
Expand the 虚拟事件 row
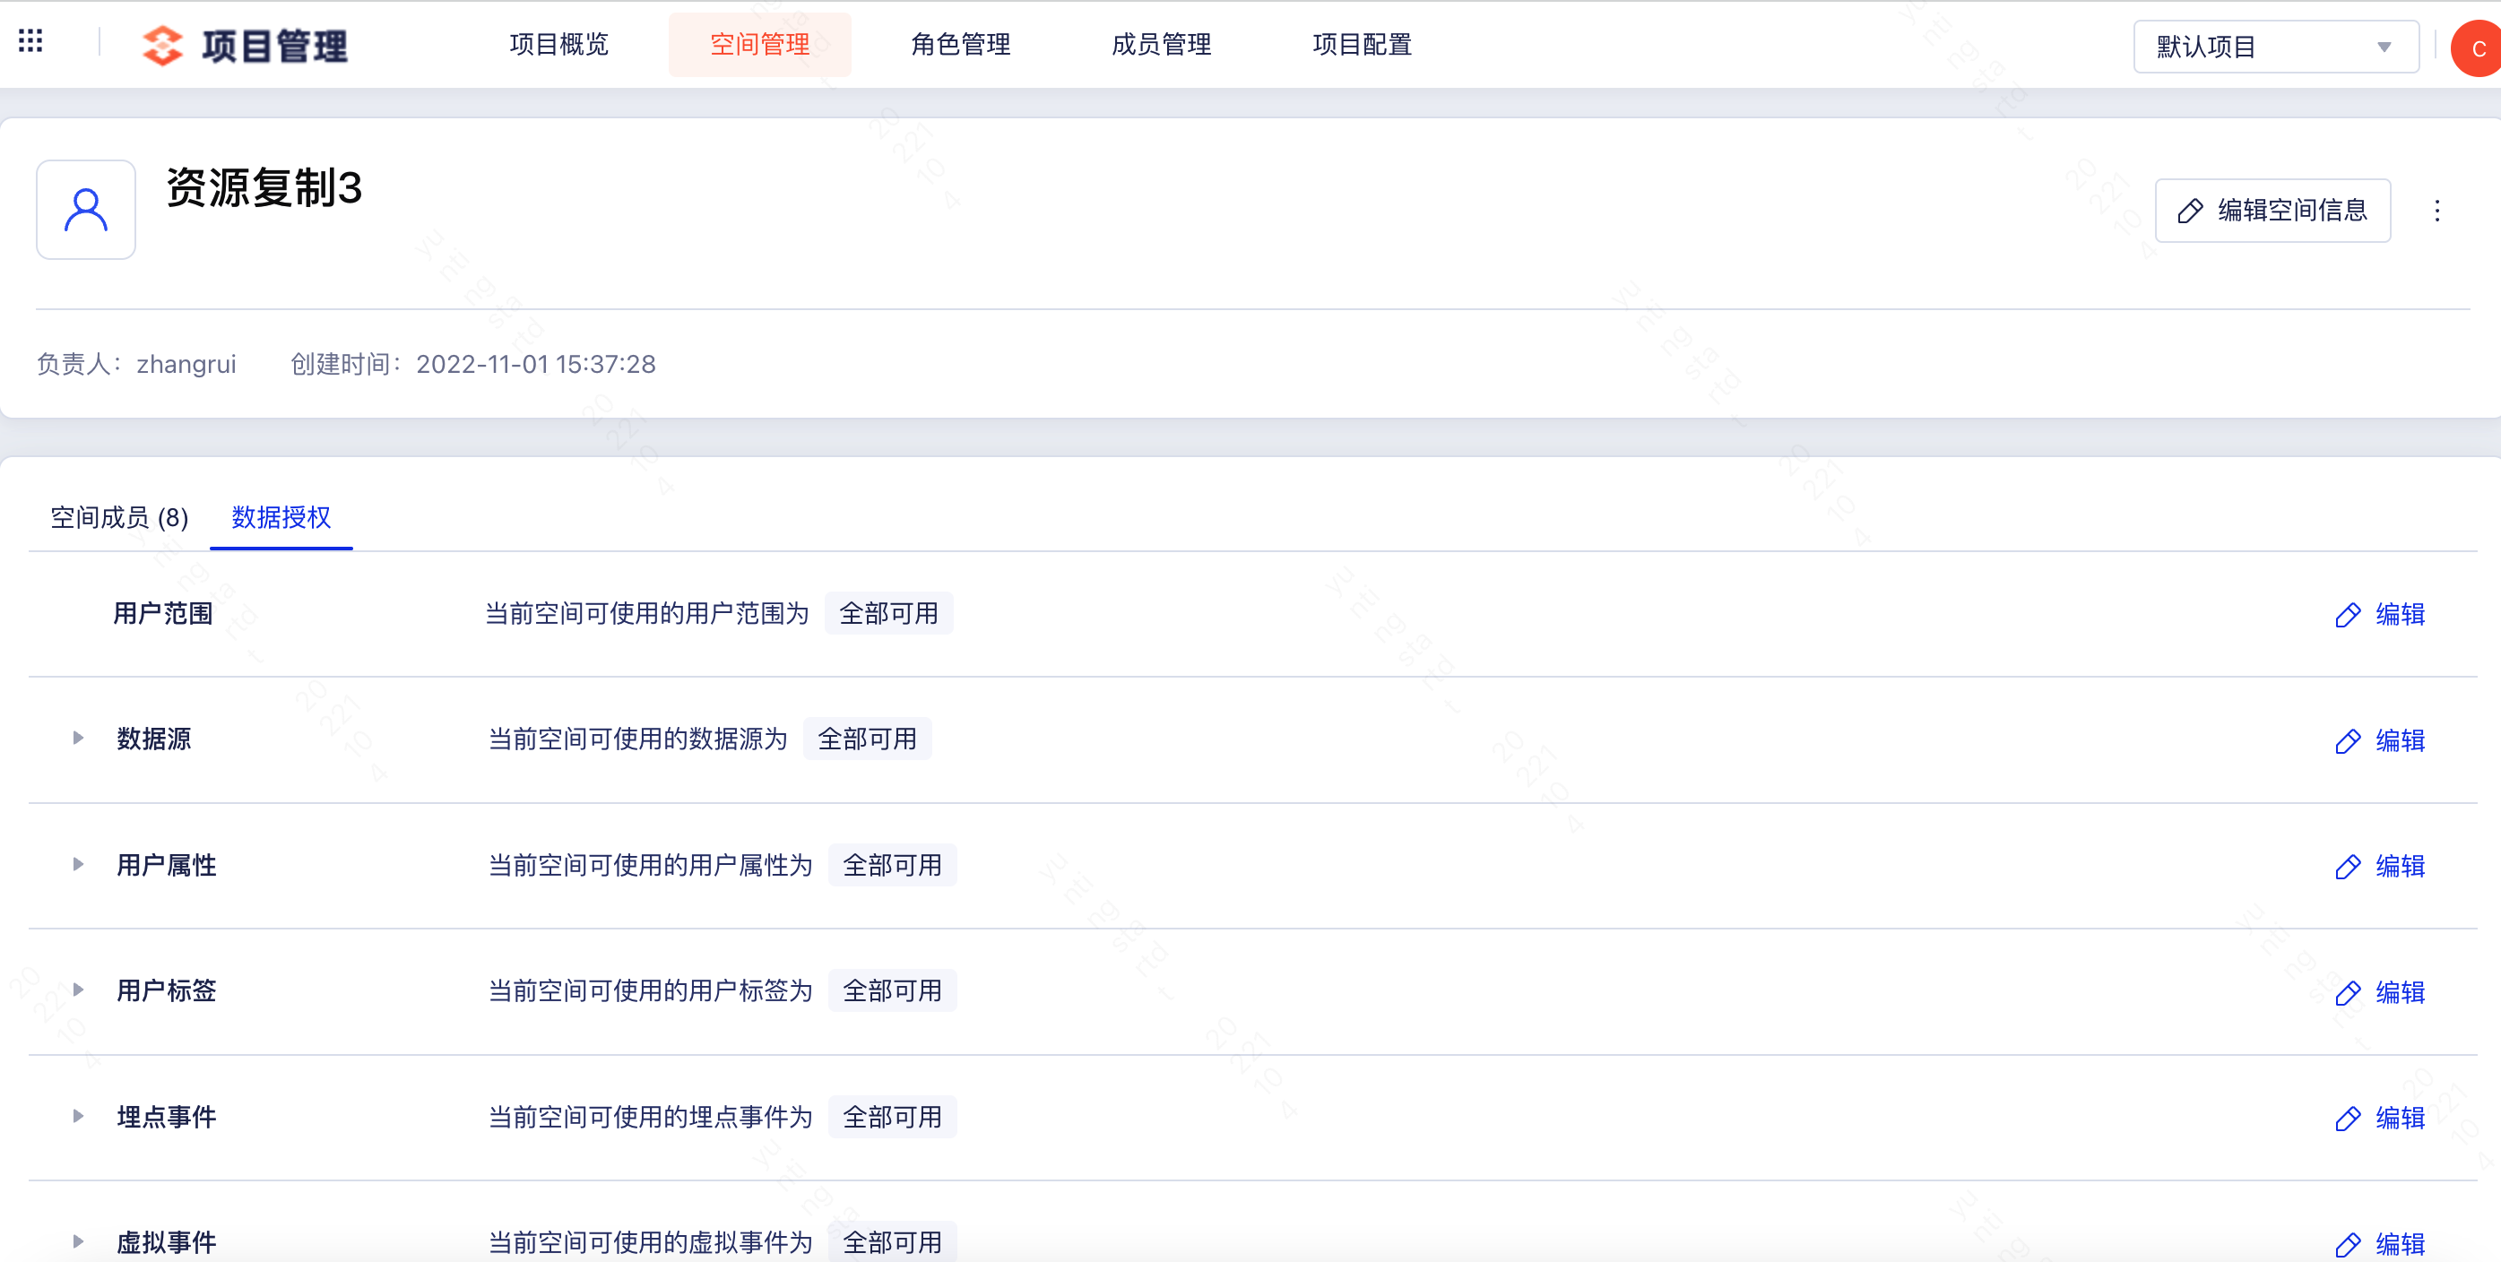pyautogui.click(x=78, y=1241)
